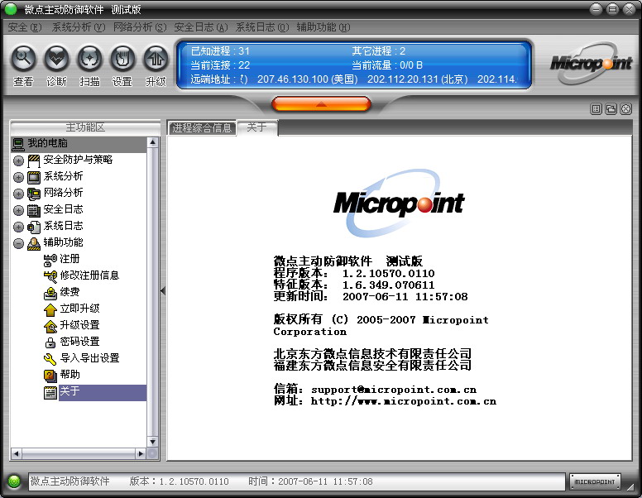The width and height of the screenshot is (642, 498).
Task: Select 密码设置 in the tree
Action: pyautogui.click(x=80, y=342)
